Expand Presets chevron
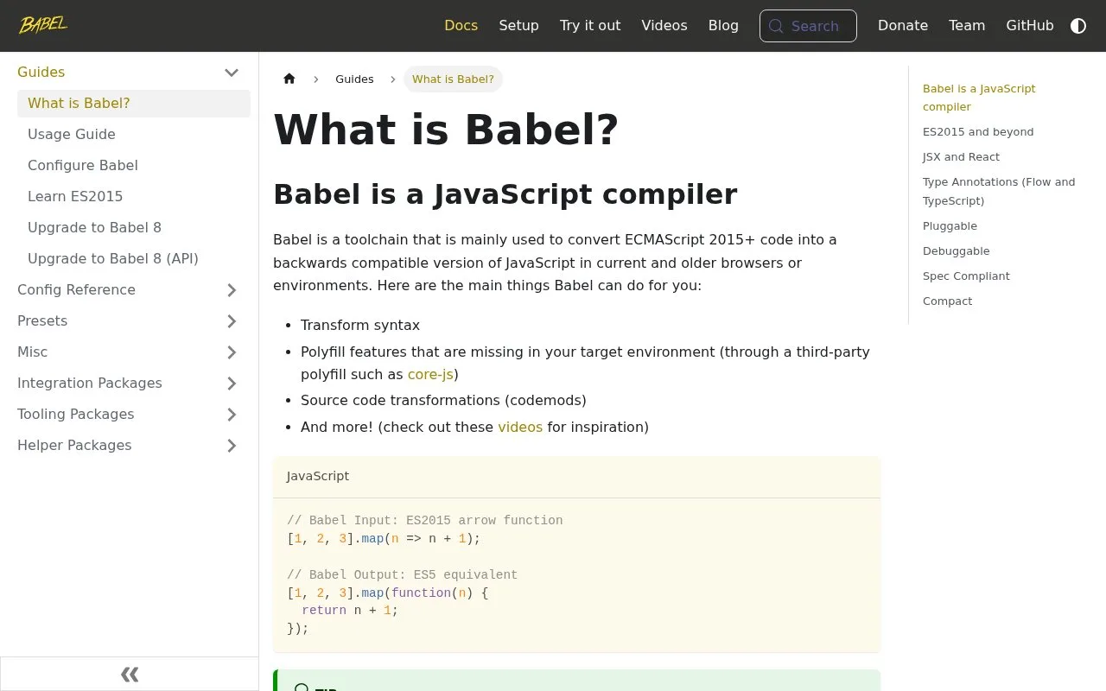Viewport: 1106px width, 691px height. tap(232, 321)
